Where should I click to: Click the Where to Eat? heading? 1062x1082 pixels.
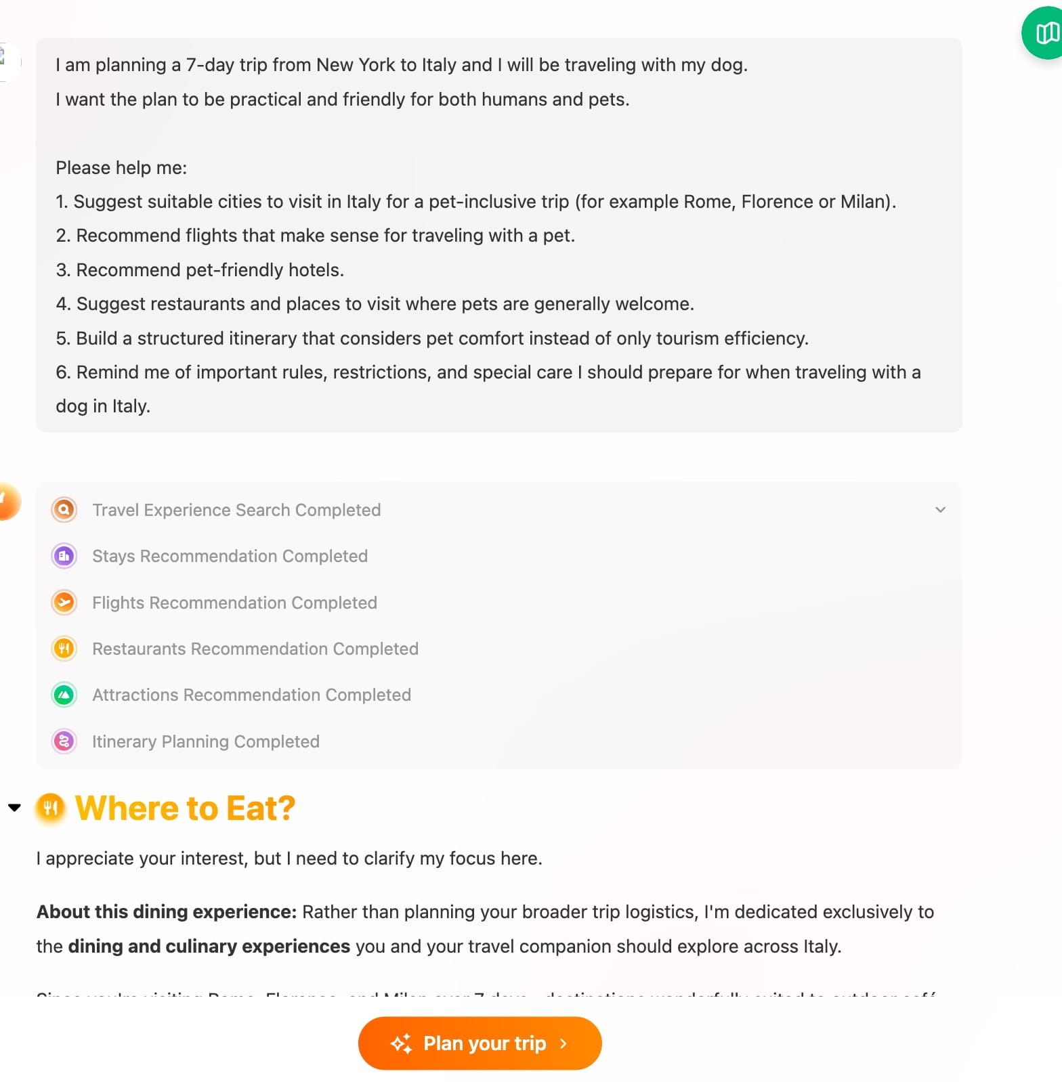185,808
